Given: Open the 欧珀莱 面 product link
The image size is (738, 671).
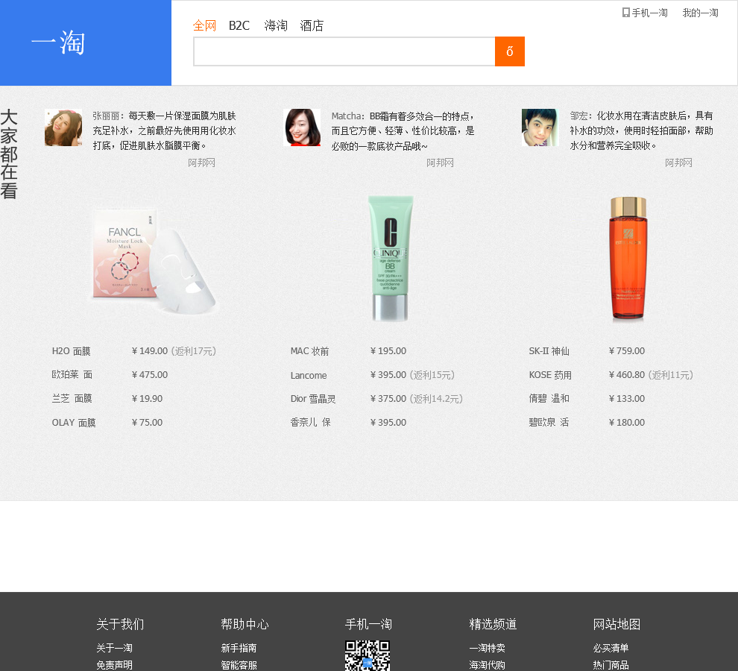Looking at the screenshot, I should click(72, 375).
